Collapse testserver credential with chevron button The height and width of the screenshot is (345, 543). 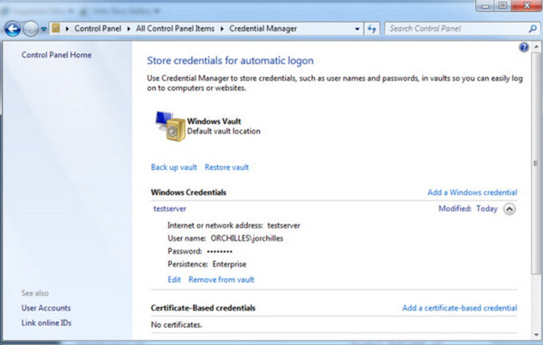click(510, 209)
